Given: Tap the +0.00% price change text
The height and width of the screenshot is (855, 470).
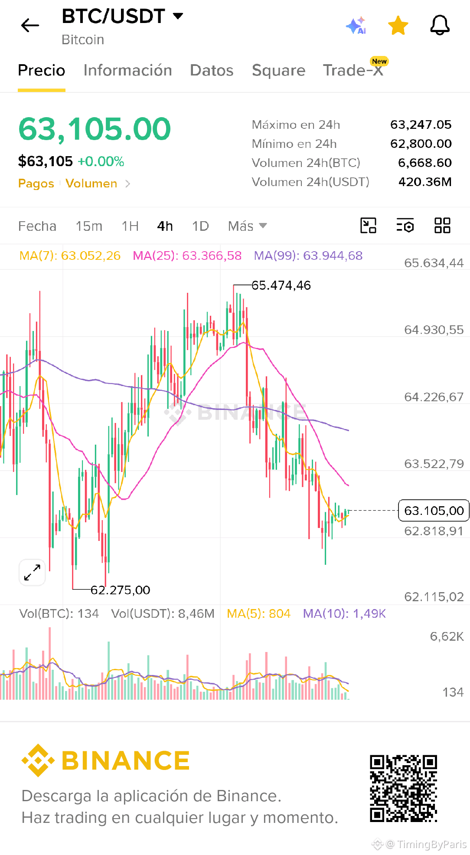Looking at the screenshot, I should click(101, 161).
